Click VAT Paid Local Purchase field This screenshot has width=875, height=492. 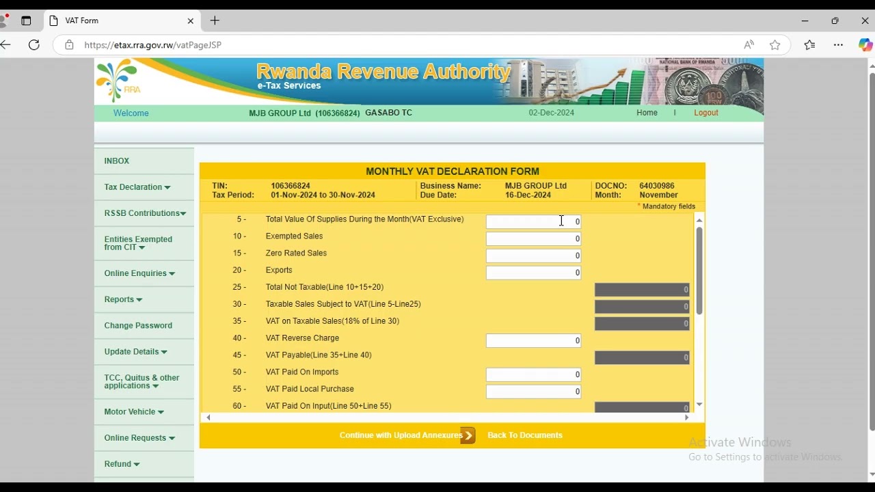[534, 392]
